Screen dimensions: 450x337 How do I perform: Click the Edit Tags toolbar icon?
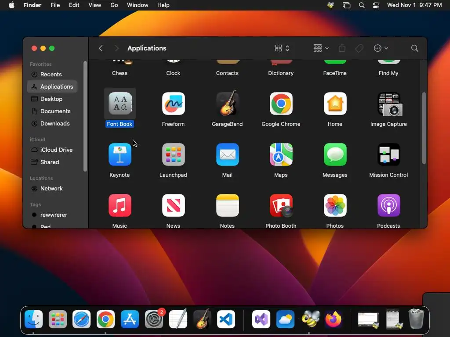coord(359,48)
